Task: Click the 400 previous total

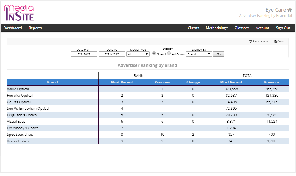Action: tap(272, 135)
